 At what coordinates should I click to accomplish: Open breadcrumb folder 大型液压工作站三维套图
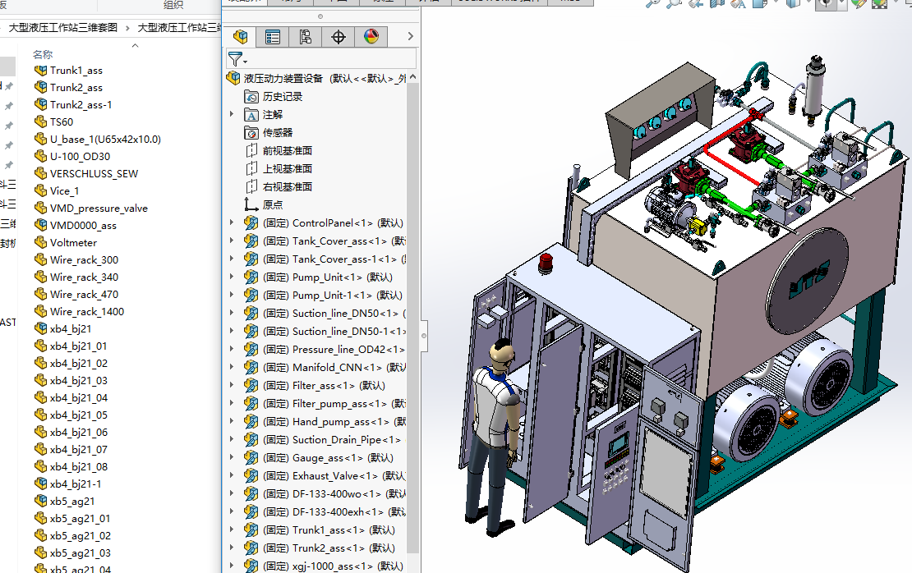(62, 27)
